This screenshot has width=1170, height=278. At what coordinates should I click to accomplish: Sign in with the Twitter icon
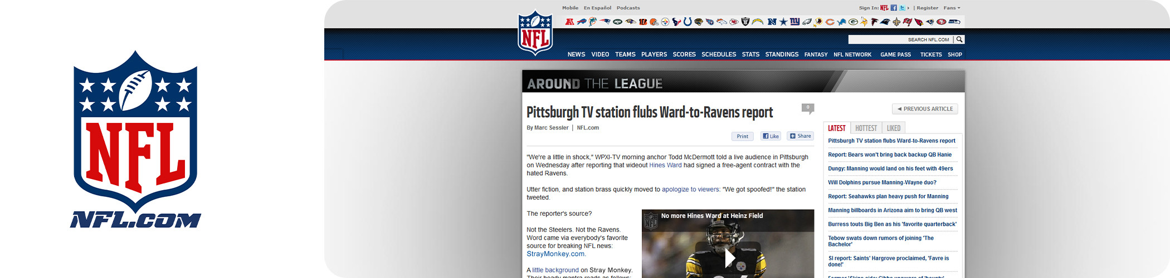point(902,8)
